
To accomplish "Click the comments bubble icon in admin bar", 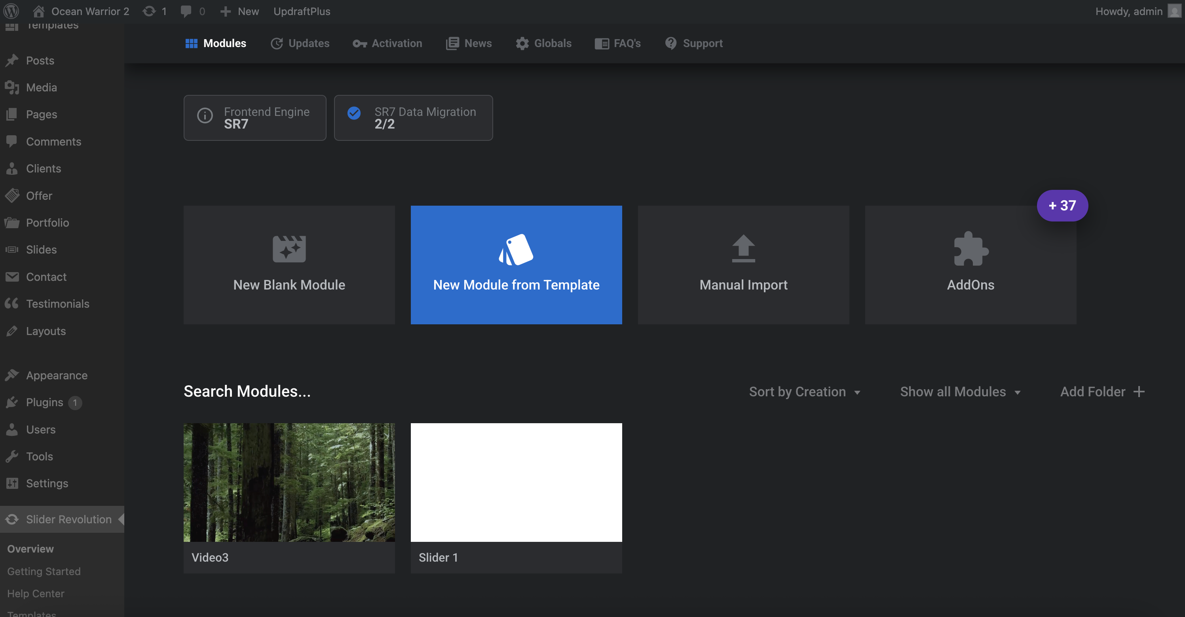I will pyautogui.click(x=186, y=11).
